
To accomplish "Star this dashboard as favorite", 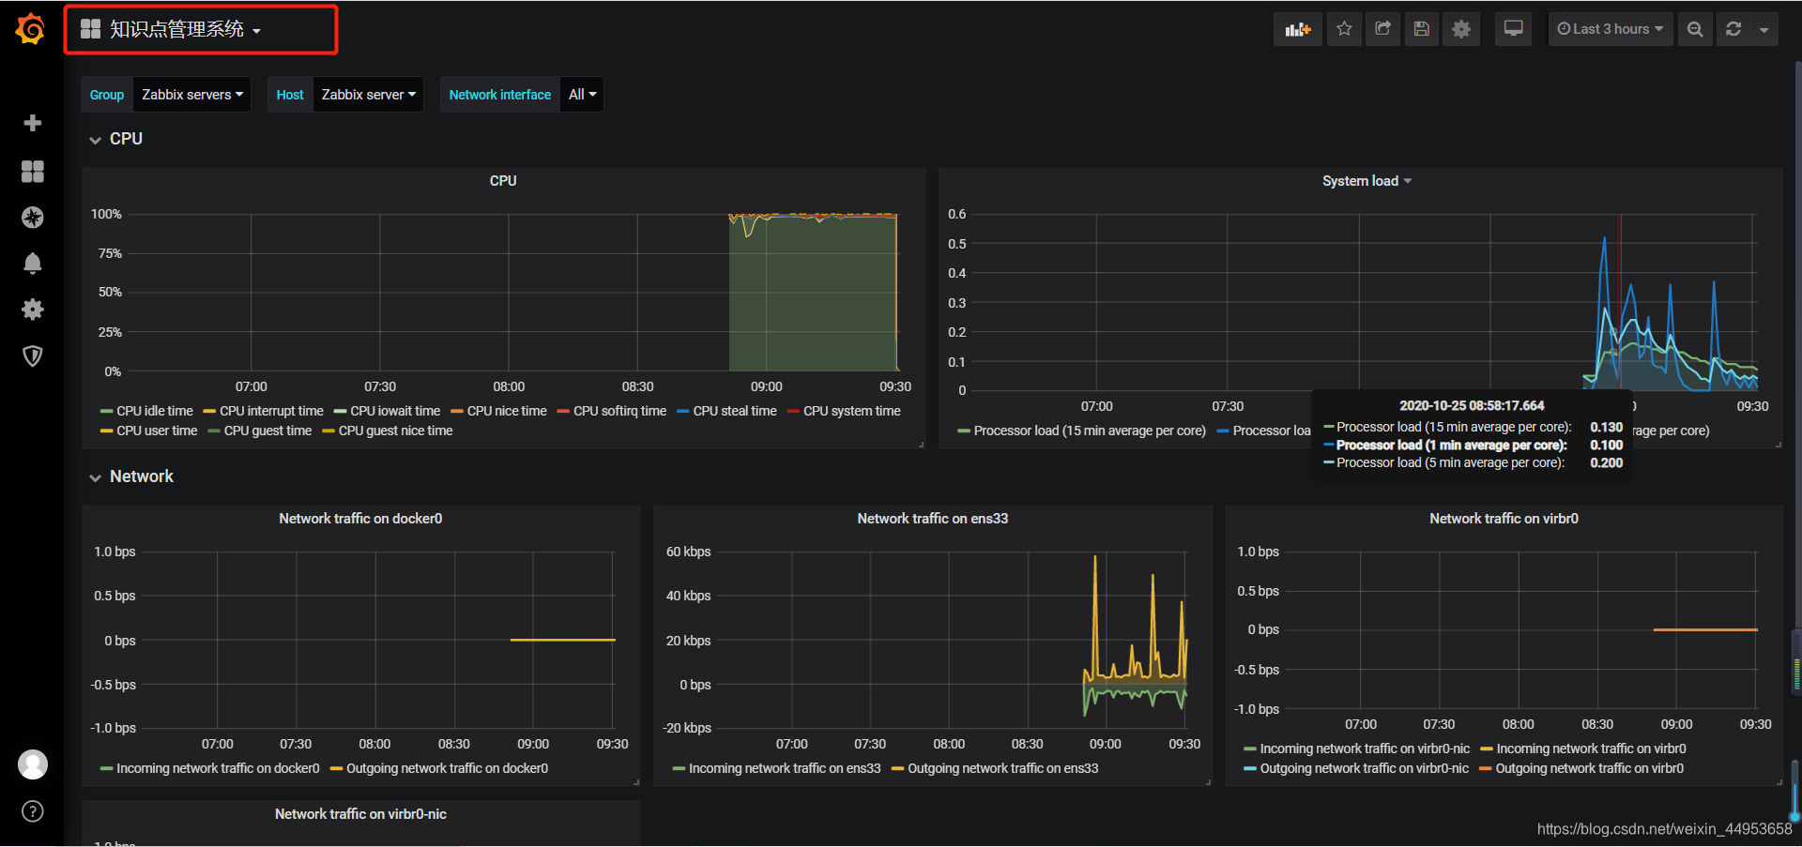I will click(x=1344, y=29).
